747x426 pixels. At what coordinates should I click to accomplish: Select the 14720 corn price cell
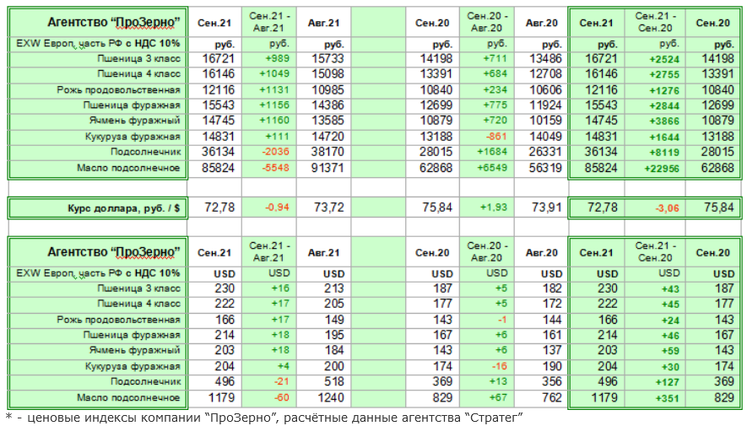(327, 137)
